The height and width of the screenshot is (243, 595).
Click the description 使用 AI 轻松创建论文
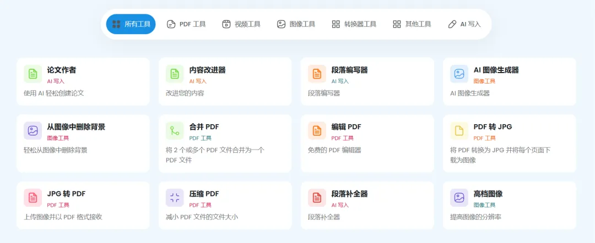coord(54,93)
